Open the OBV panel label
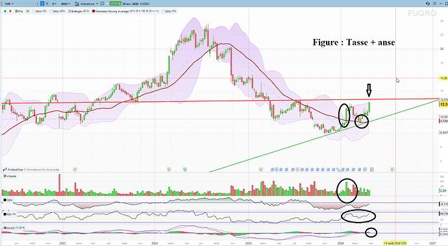This screenshot has height=246, width=448. [x=8, y=201]
